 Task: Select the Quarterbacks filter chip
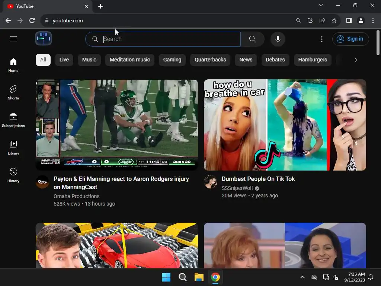tap(210, 60)
